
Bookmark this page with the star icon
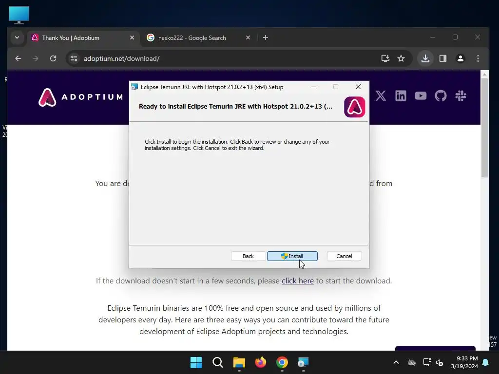(x=401, y=58)
